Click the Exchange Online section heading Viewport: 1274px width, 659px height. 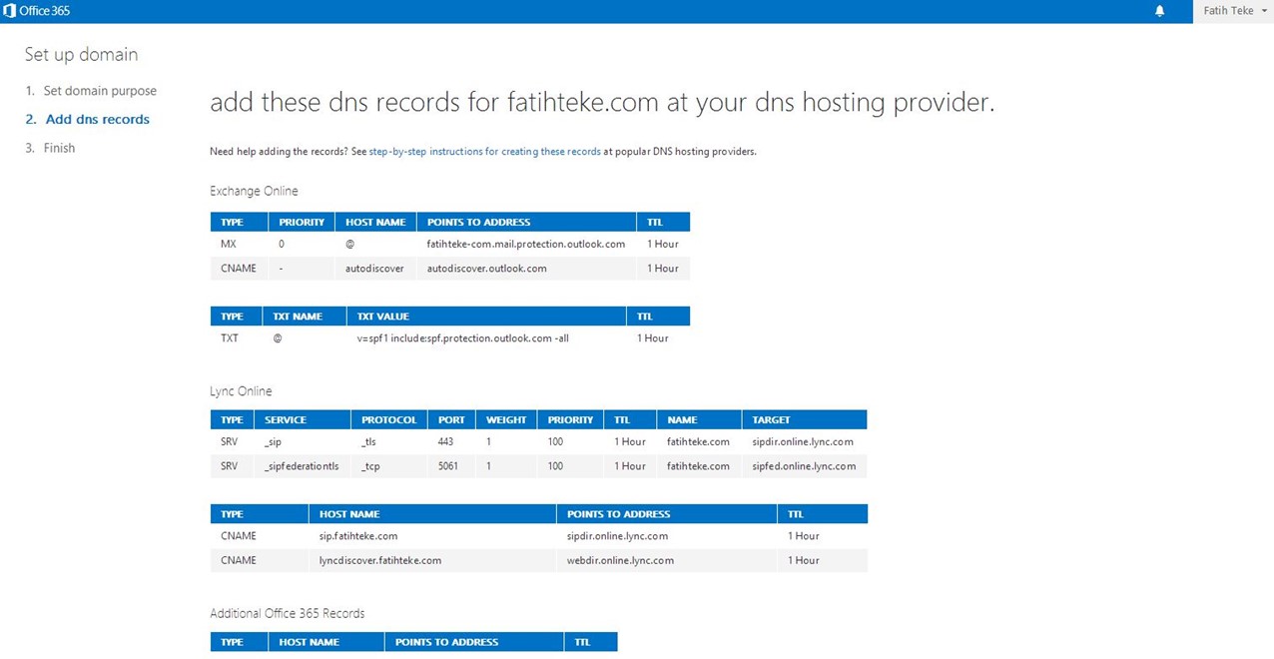[x=254, y=191]
